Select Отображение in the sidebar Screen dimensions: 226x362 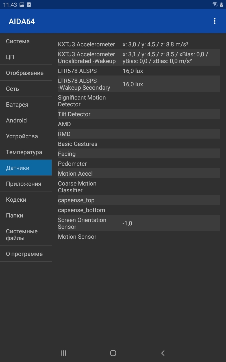click(x=26, y=73)
